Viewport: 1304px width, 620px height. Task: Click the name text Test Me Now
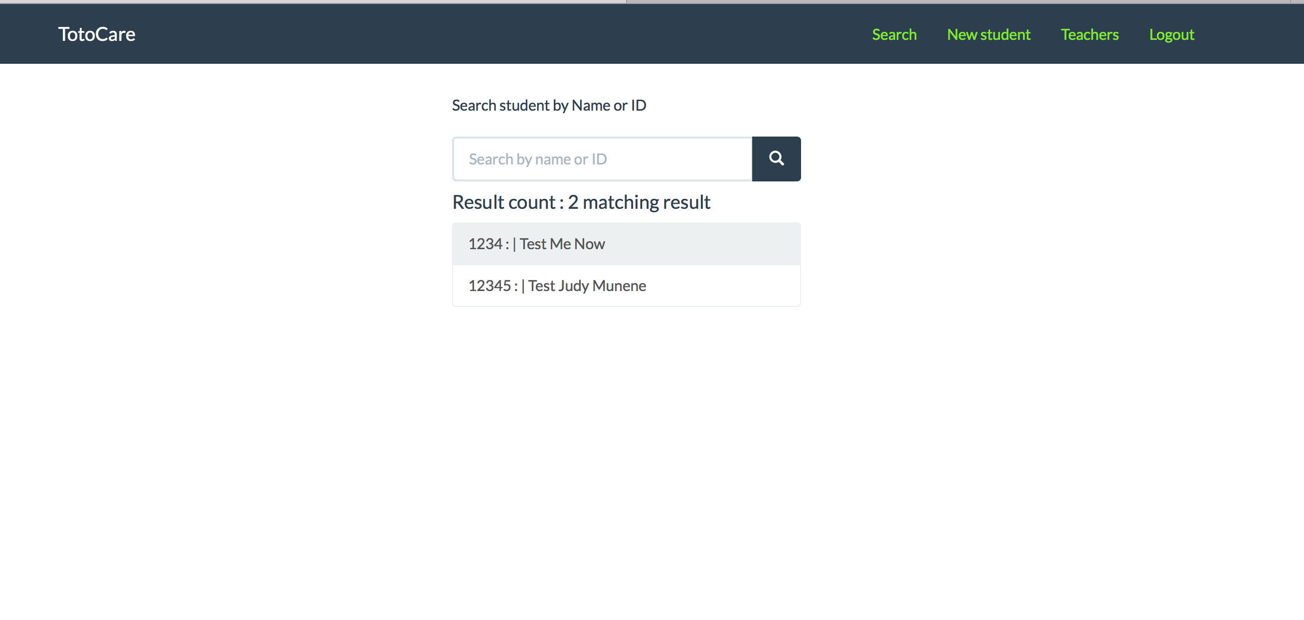tap(562, 244)
